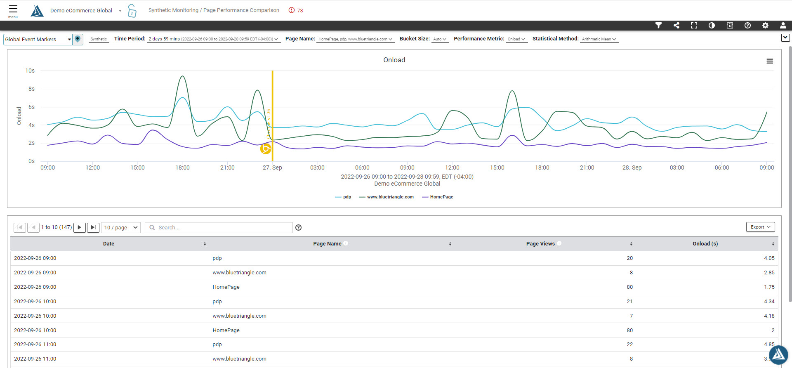
Task: Toggle the www.bluetriangle.com legend series
Action: click(x=387, y=197)
